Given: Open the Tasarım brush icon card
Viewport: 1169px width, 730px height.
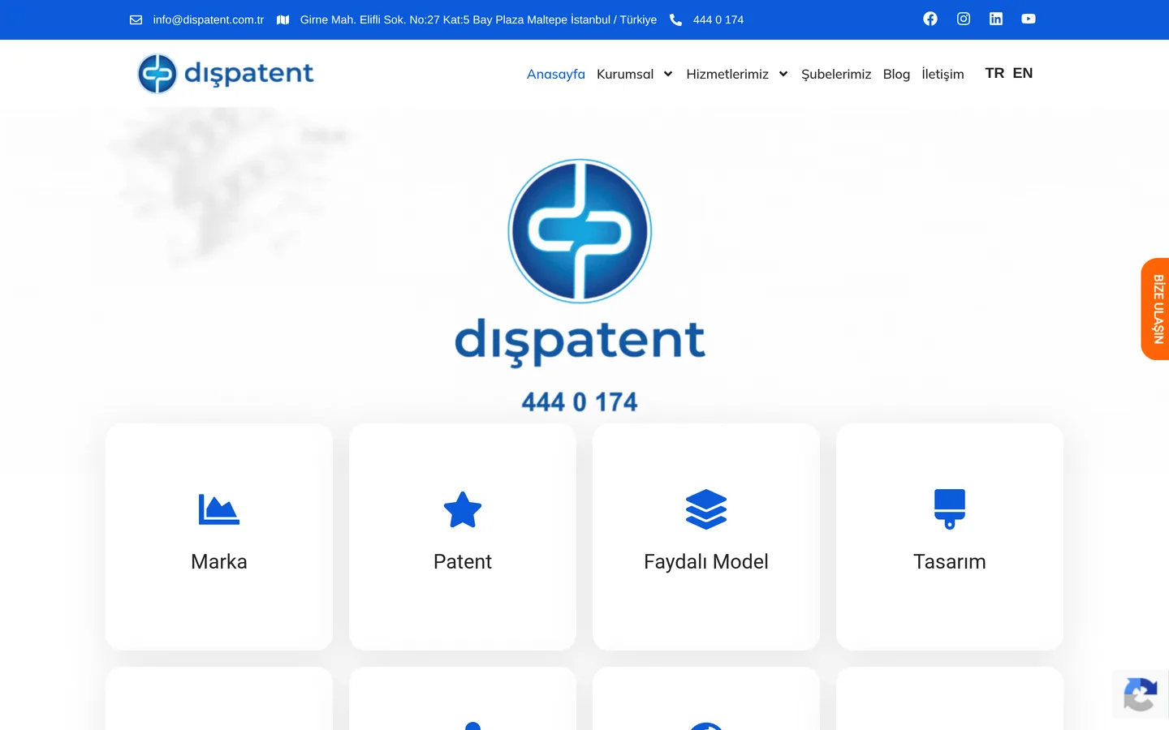Looking at the screenshot, I should [950, 536].
